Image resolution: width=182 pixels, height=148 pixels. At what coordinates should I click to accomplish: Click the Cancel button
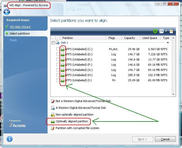click(x=165, y=139)
